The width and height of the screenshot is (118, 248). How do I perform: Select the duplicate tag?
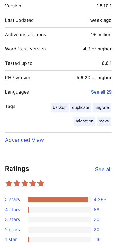pyautogui.click(x=81, y=107)
